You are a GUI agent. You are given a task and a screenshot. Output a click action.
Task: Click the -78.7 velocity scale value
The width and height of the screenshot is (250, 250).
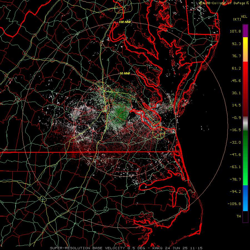click(x=235, y=179)
